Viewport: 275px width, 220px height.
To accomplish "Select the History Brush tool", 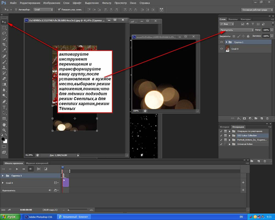I will tap(4, 73).
